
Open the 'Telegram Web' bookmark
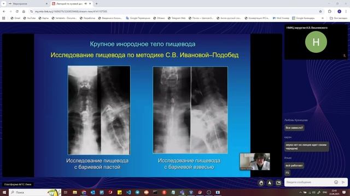(x=177, y=18)
